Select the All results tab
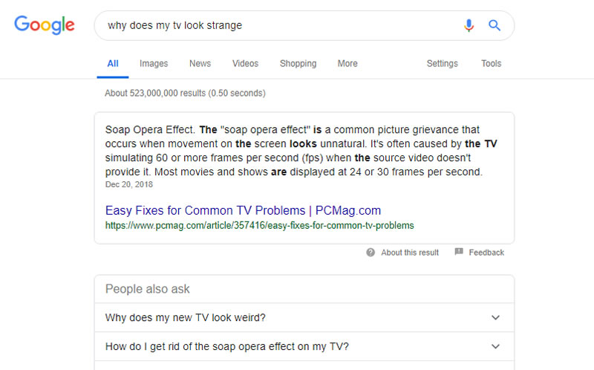Image resolution: width=594 pixels, height=370 pixels. click(x=113, y=63)
